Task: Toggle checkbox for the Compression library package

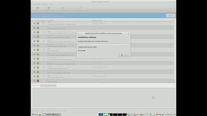Action: tap(44, 76)
